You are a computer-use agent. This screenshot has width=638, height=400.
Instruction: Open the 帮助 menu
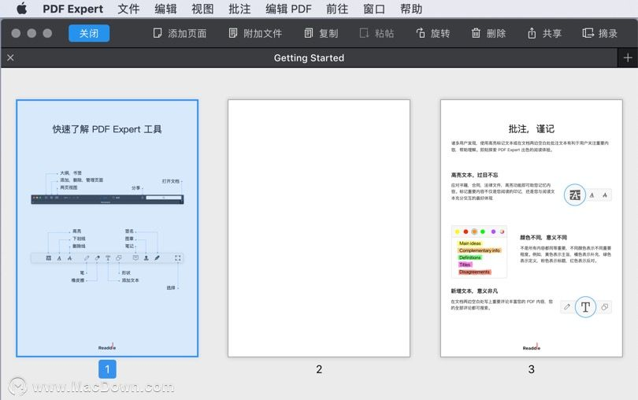pos(411,9)
